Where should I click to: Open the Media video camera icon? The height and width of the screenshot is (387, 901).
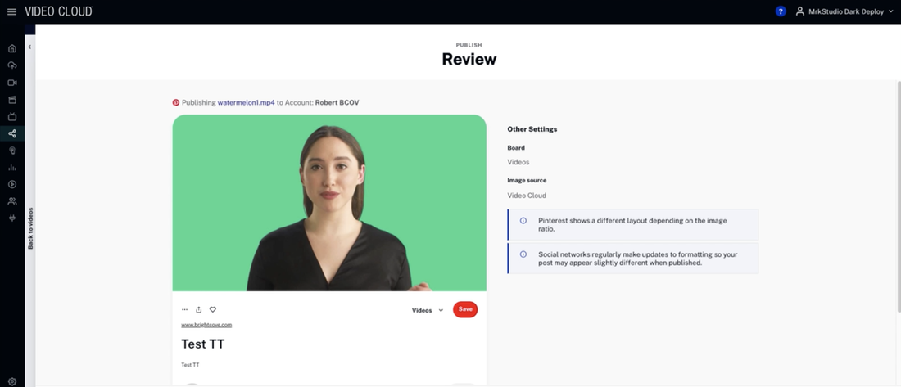point(12,83)
